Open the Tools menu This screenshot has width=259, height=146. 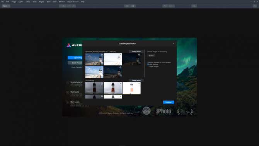click(x=34, y=2)
